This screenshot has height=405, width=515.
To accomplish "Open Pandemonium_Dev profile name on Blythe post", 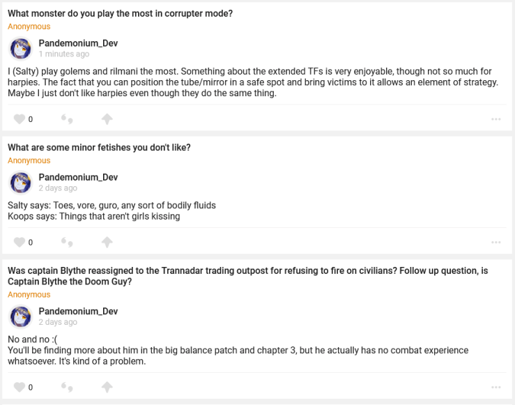I will (x=78, y=311).
